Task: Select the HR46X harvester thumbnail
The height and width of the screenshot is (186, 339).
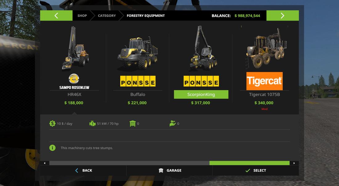Action: click(x=75, y=48)
